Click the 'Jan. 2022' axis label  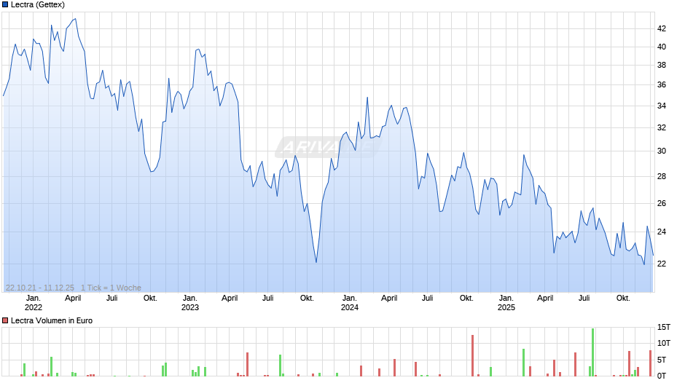[34, 303]
